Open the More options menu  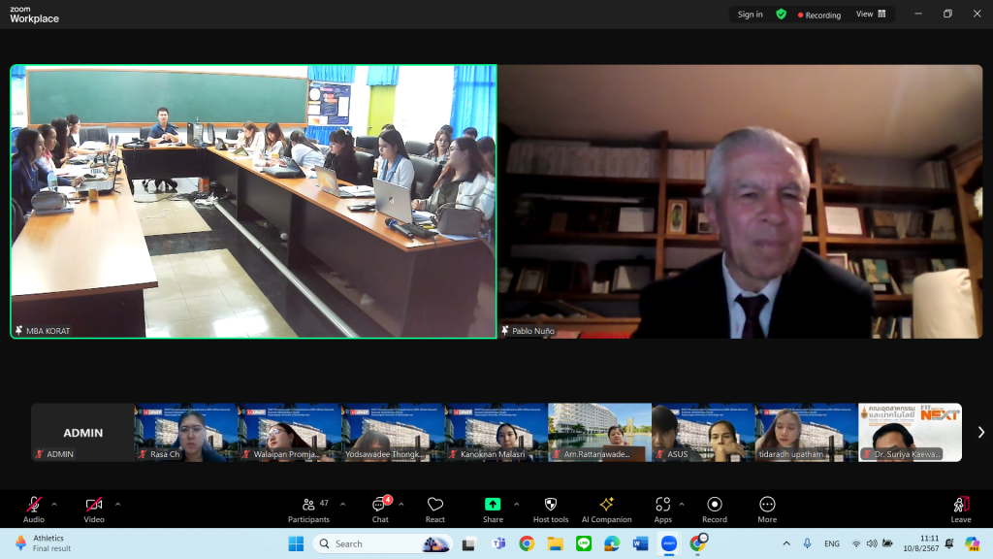pyautogui.click(x=767, y=508)
